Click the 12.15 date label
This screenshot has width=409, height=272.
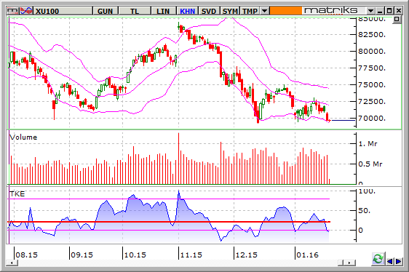click(x=246, y=255)
